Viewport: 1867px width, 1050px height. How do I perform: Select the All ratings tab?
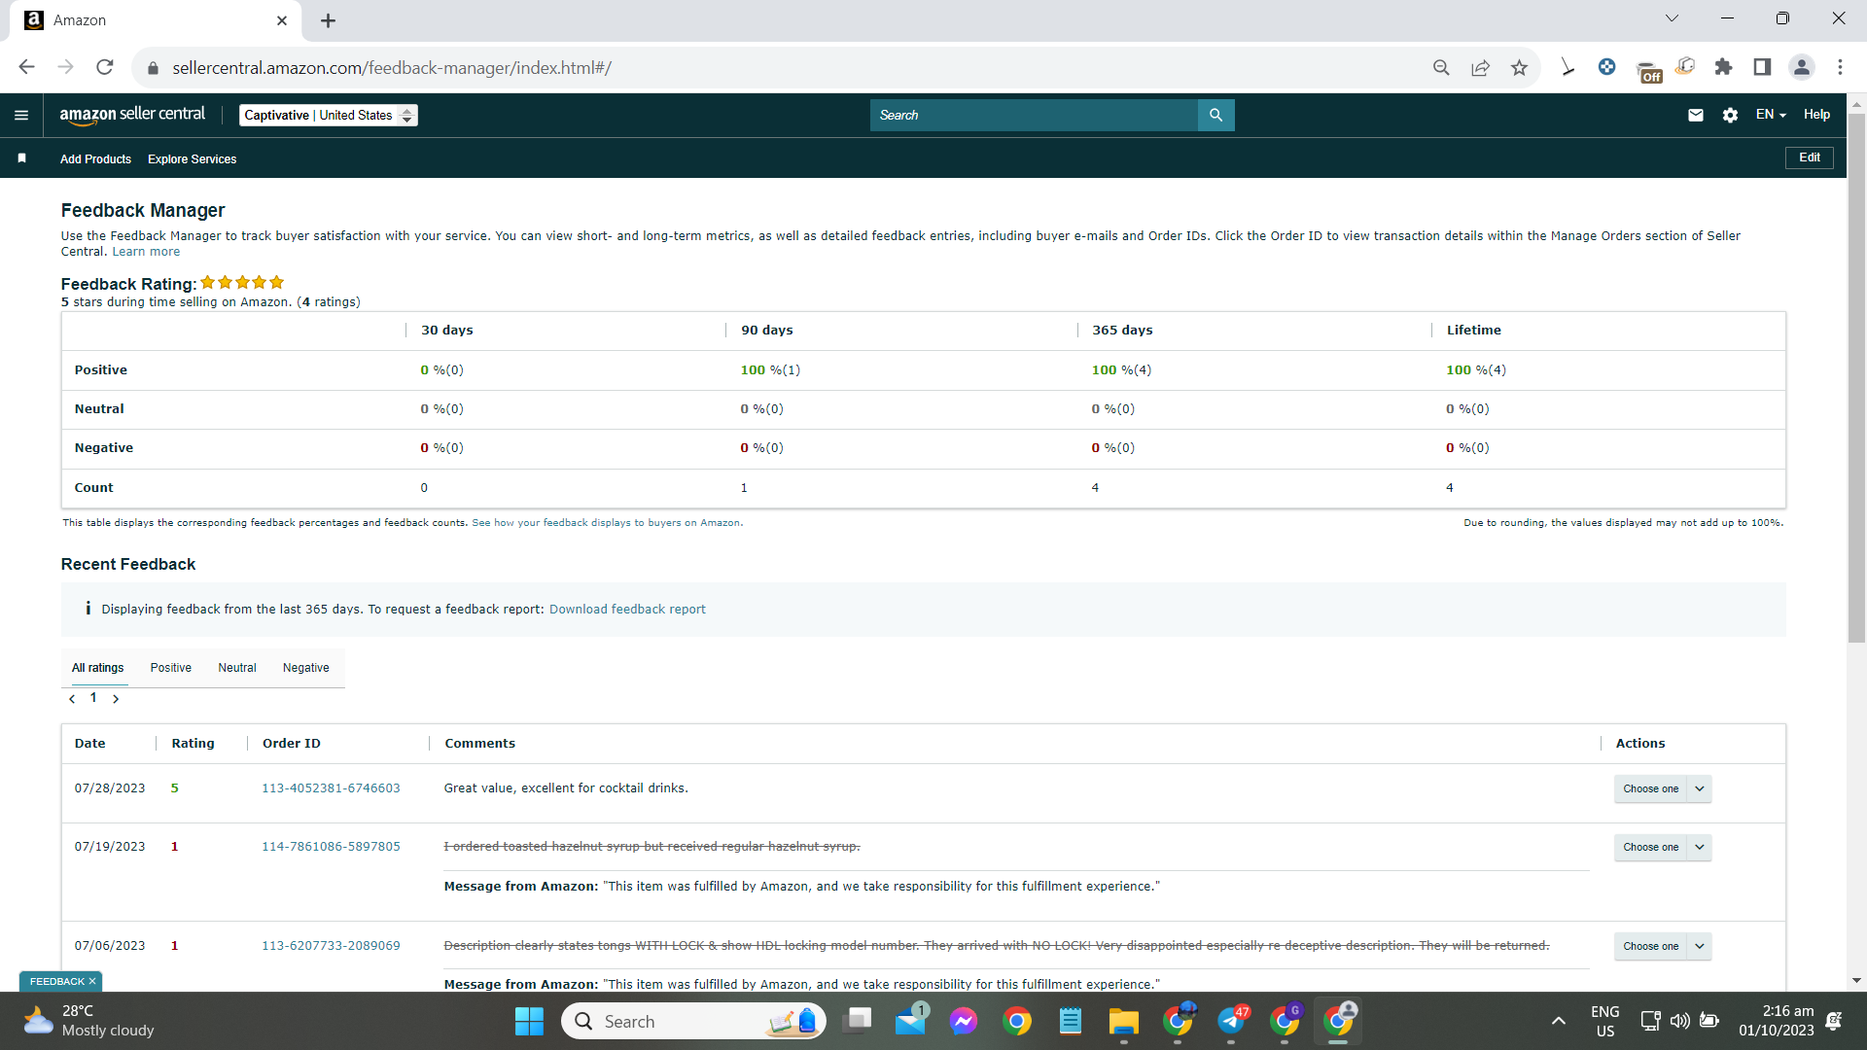coord(97,668)
